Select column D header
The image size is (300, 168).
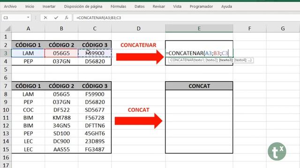pos(138,28)
